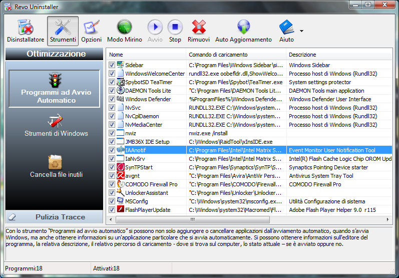This screenshot has width=399, height=278.
Task: Click the Antivirus System Tray Tool description
Action: click(321, 176)
